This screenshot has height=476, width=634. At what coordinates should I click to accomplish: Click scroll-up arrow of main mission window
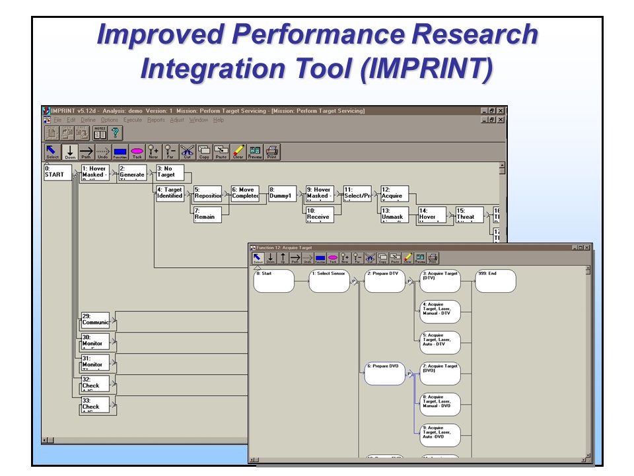pos(502,165)
